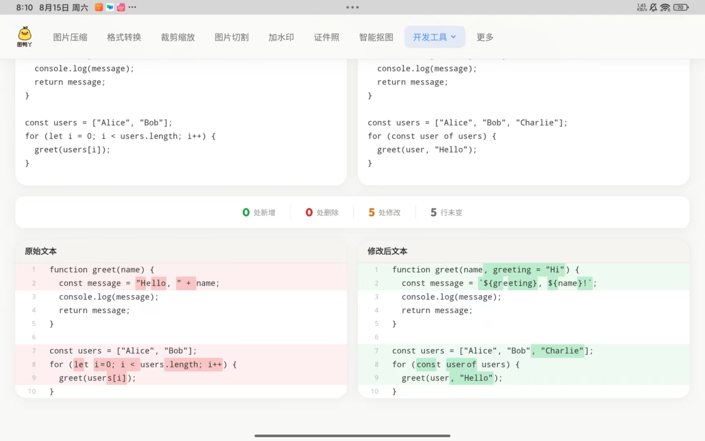Tap the orange app icon in status bar
Viewport: 705px width, 441px height.
click(99, 7)
